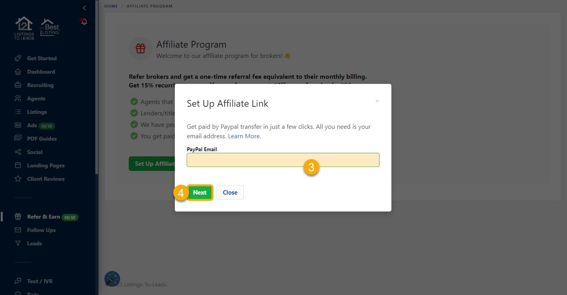Go to Follow Ups in sidebar
The height and width of the screenshot is (295, 567).
41,230
